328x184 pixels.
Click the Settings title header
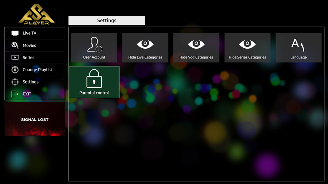coord(107,21)
